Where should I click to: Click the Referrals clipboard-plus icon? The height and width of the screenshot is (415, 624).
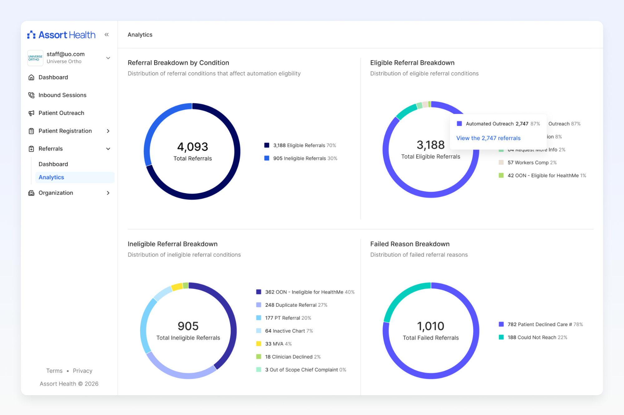[x=31, y=149]
